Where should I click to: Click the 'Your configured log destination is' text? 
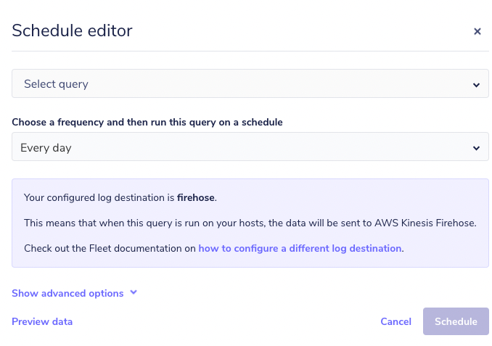(99, 197)
